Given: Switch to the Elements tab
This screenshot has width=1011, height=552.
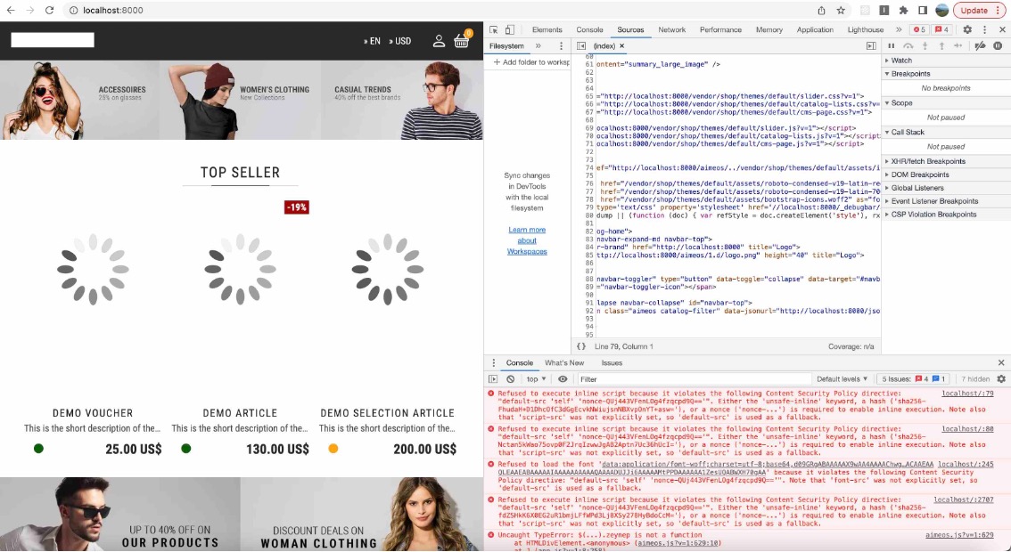Looking at the screenshot, I should pos(547,29).
